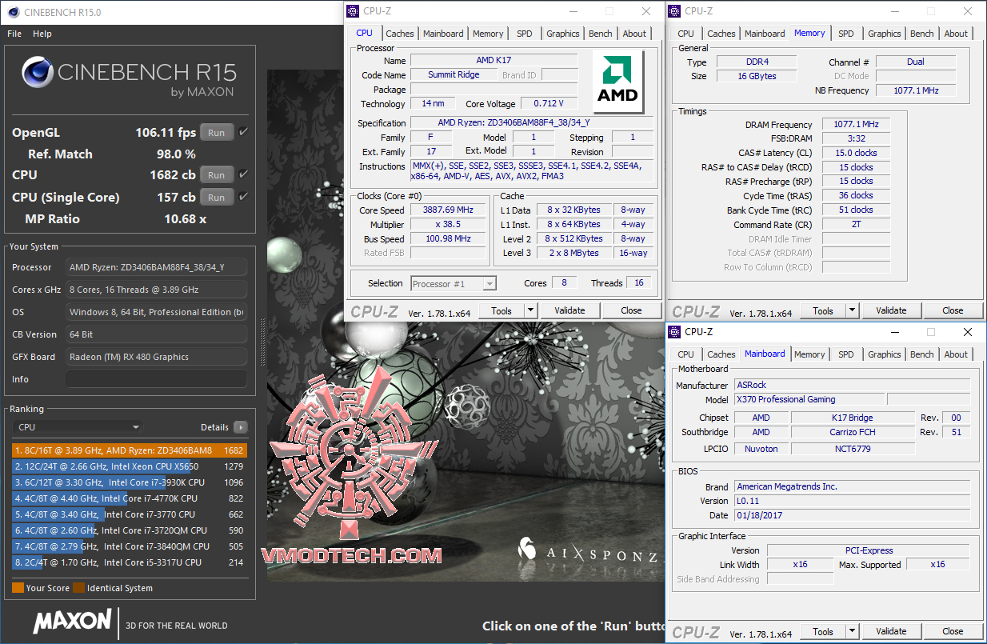Screen dimensions: 987x644
Task: Run the CPU Single Core benchmark
Action: pyautogui.click(x=217, y=197)
